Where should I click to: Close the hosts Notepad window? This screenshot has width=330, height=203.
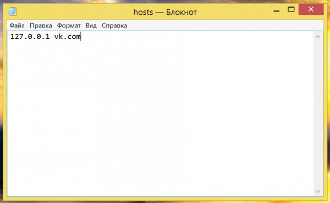pyautogui.click(x=311, y=9)
